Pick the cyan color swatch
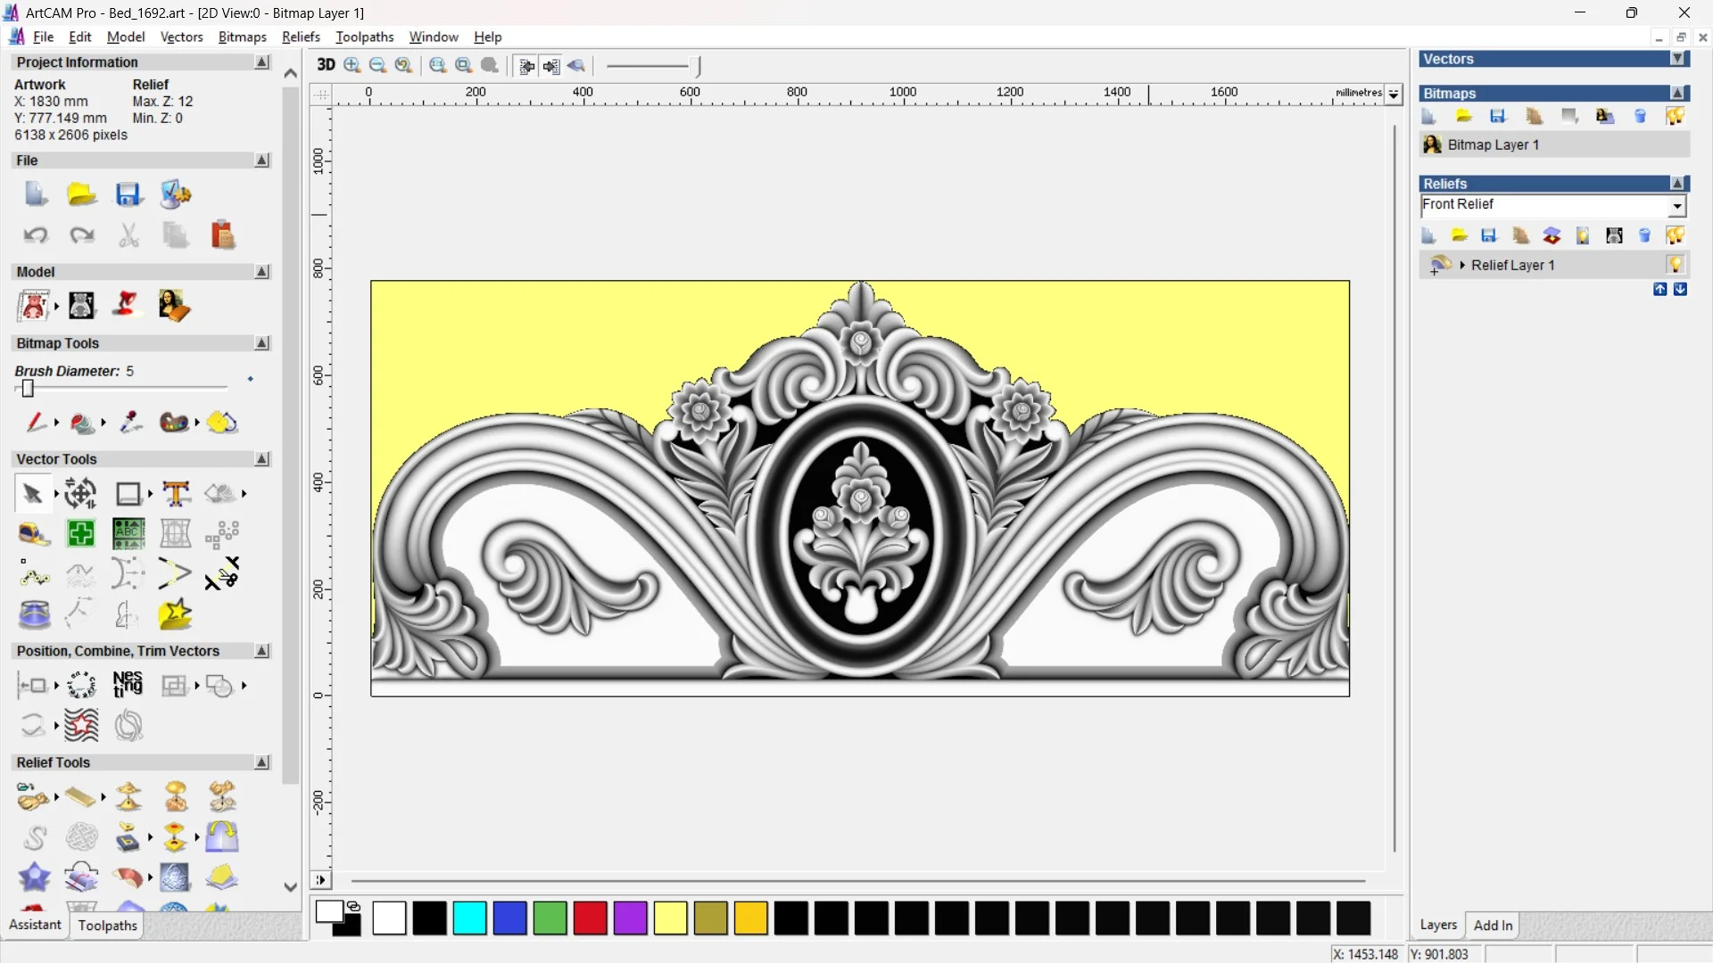This screenshot has height=963, width=1713. (x=469, y=918)
